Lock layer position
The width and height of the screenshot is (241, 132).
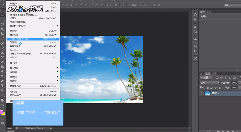[216, 88]
